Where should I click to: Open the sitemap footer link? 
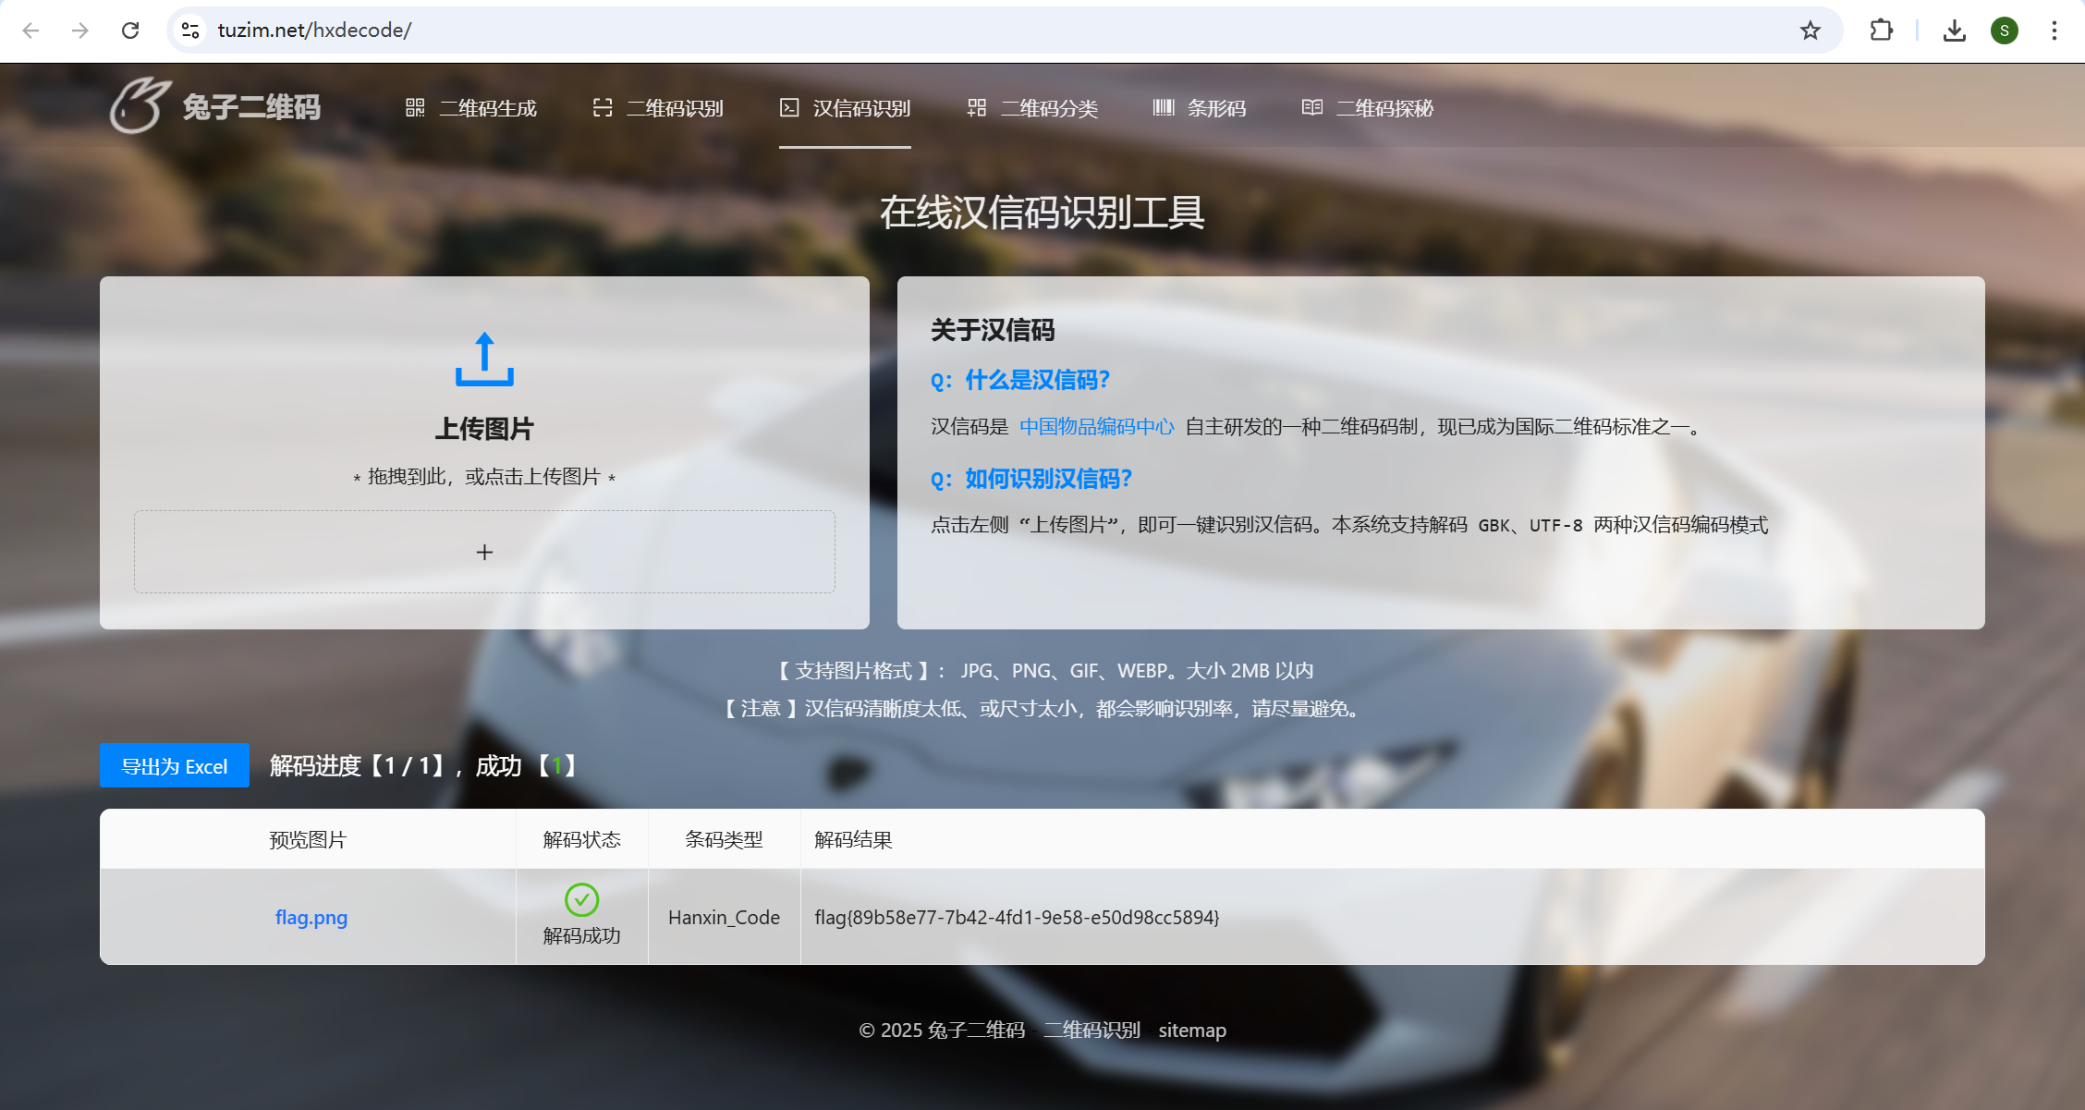pos(1192,1030)
